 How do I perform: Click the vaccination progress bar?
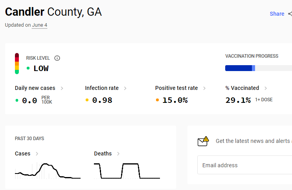259,68
